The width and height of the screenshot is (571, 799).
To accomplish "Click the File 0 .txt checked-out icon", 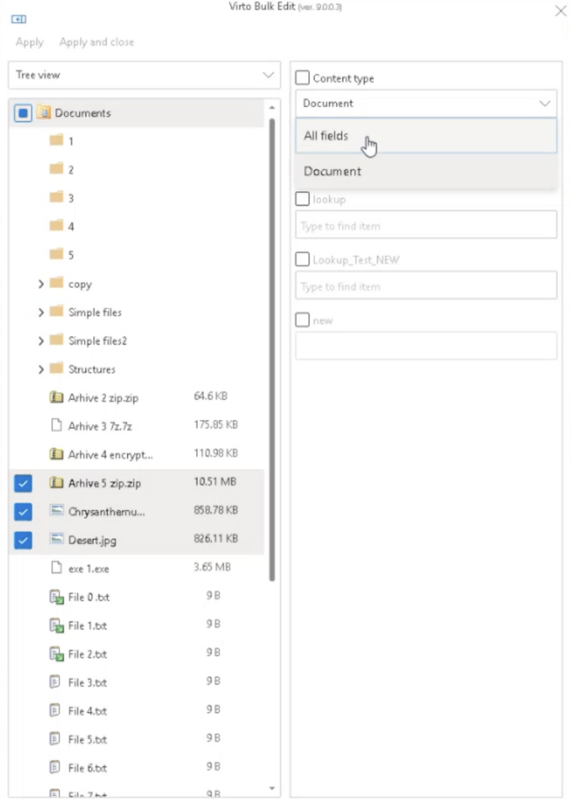I will [56, 597].
